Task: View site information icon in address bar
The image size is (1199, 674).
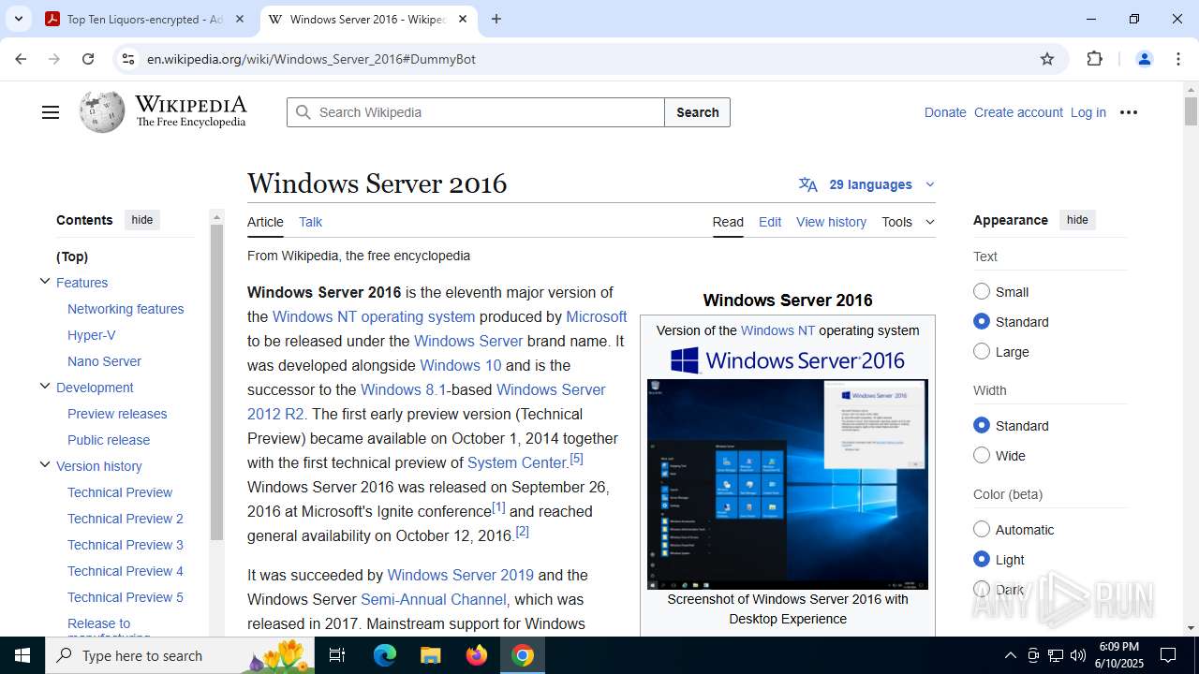Action: coord(128,59)
